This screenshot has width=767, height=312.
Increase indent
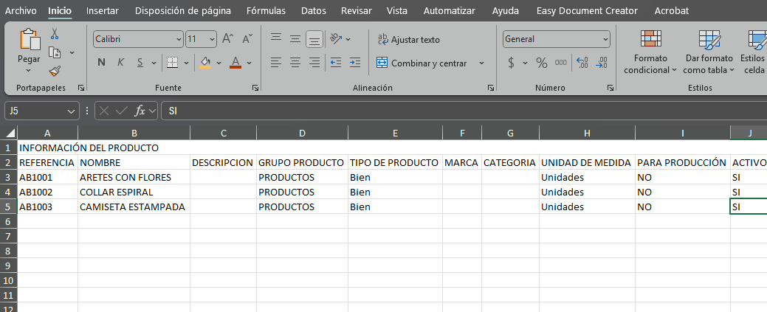[355, 63]
